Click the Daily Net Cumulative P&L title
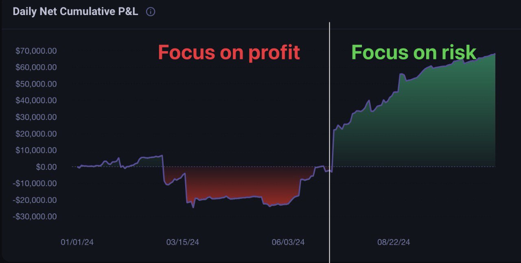521x263 pixels. click(x=75, y=12)
